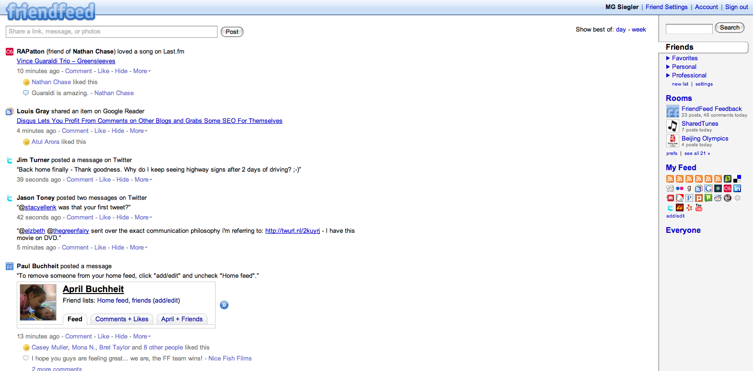
Task: Click Sign out
Action: tap(736, 7)
